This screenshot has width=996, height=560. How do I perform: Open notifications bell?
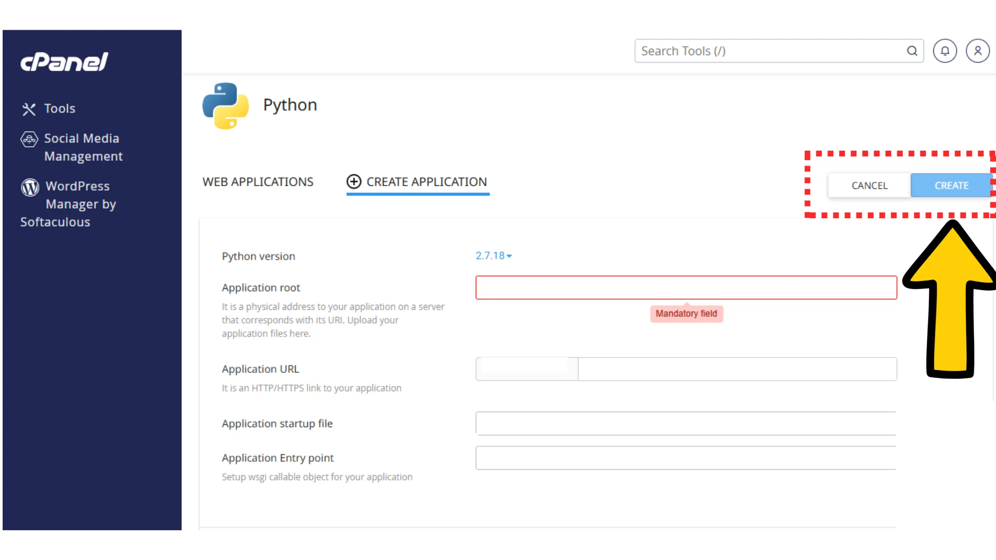pyautogui.click(x=945, y=51)
